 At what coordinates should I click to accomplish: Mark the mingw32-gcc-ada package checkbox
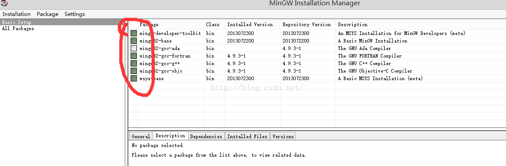click(134, 48)
